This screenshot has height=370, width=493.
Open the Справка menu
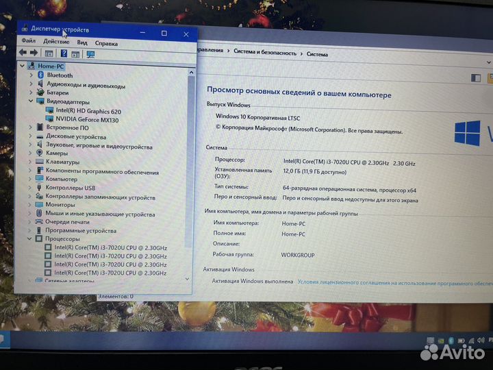[x=106, y=43]
